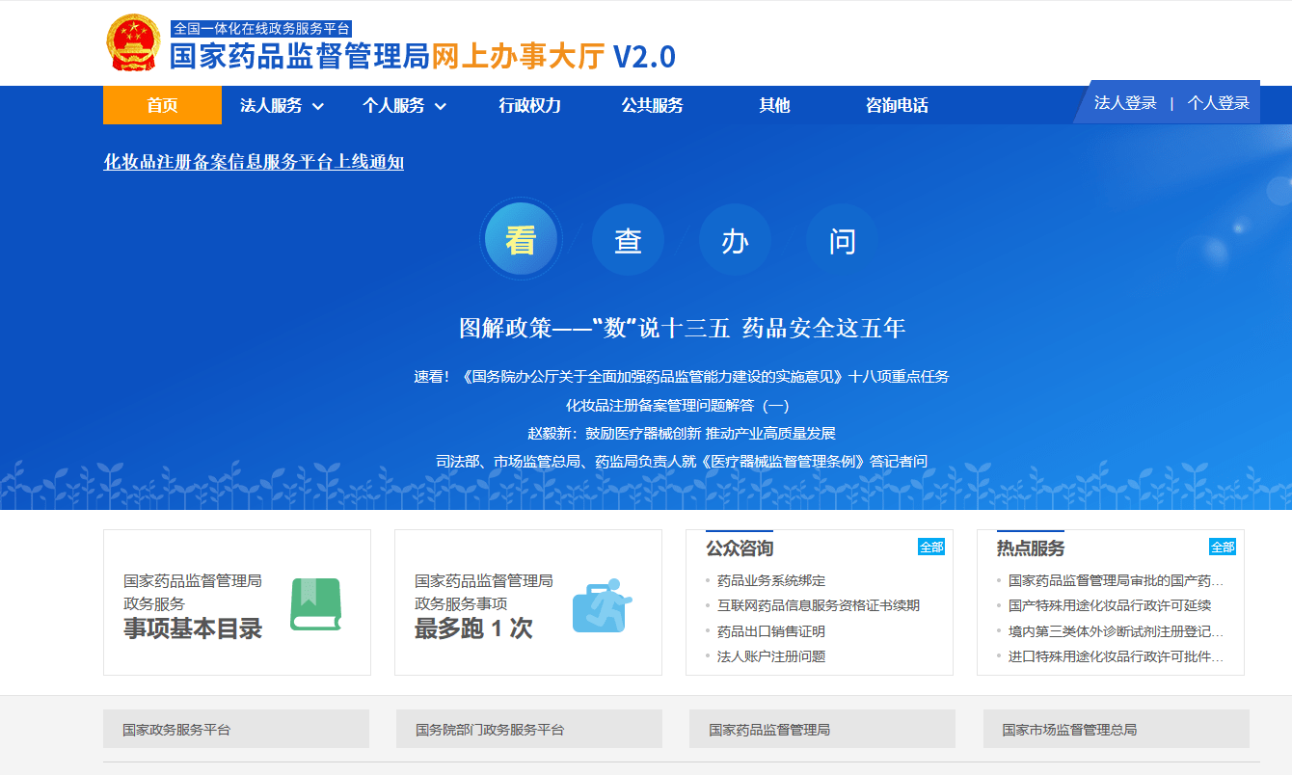Open 互联网药品信息服务资格证书续期 question
The height and width of the screenshot is (775, 1292).
click(819, 606)
